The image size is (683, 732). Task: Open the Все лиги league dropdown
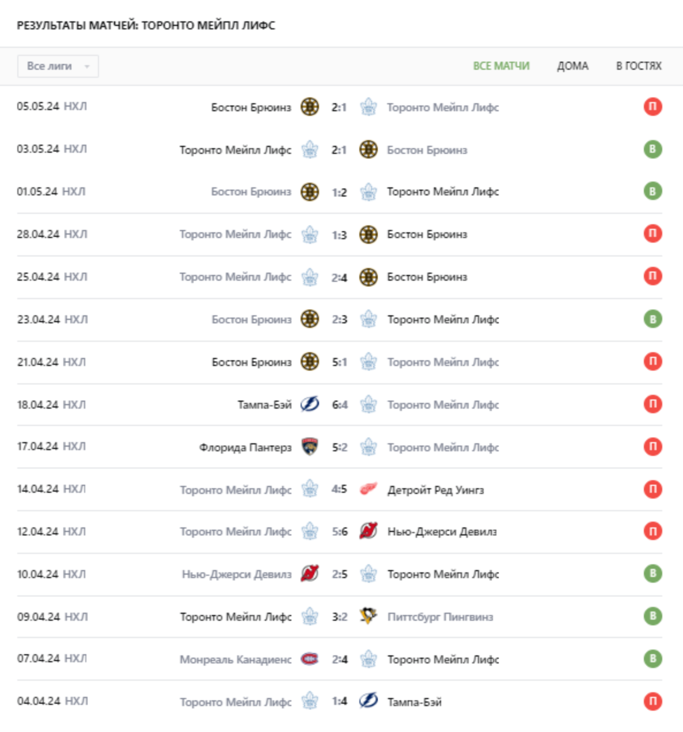tap(58, 66)
